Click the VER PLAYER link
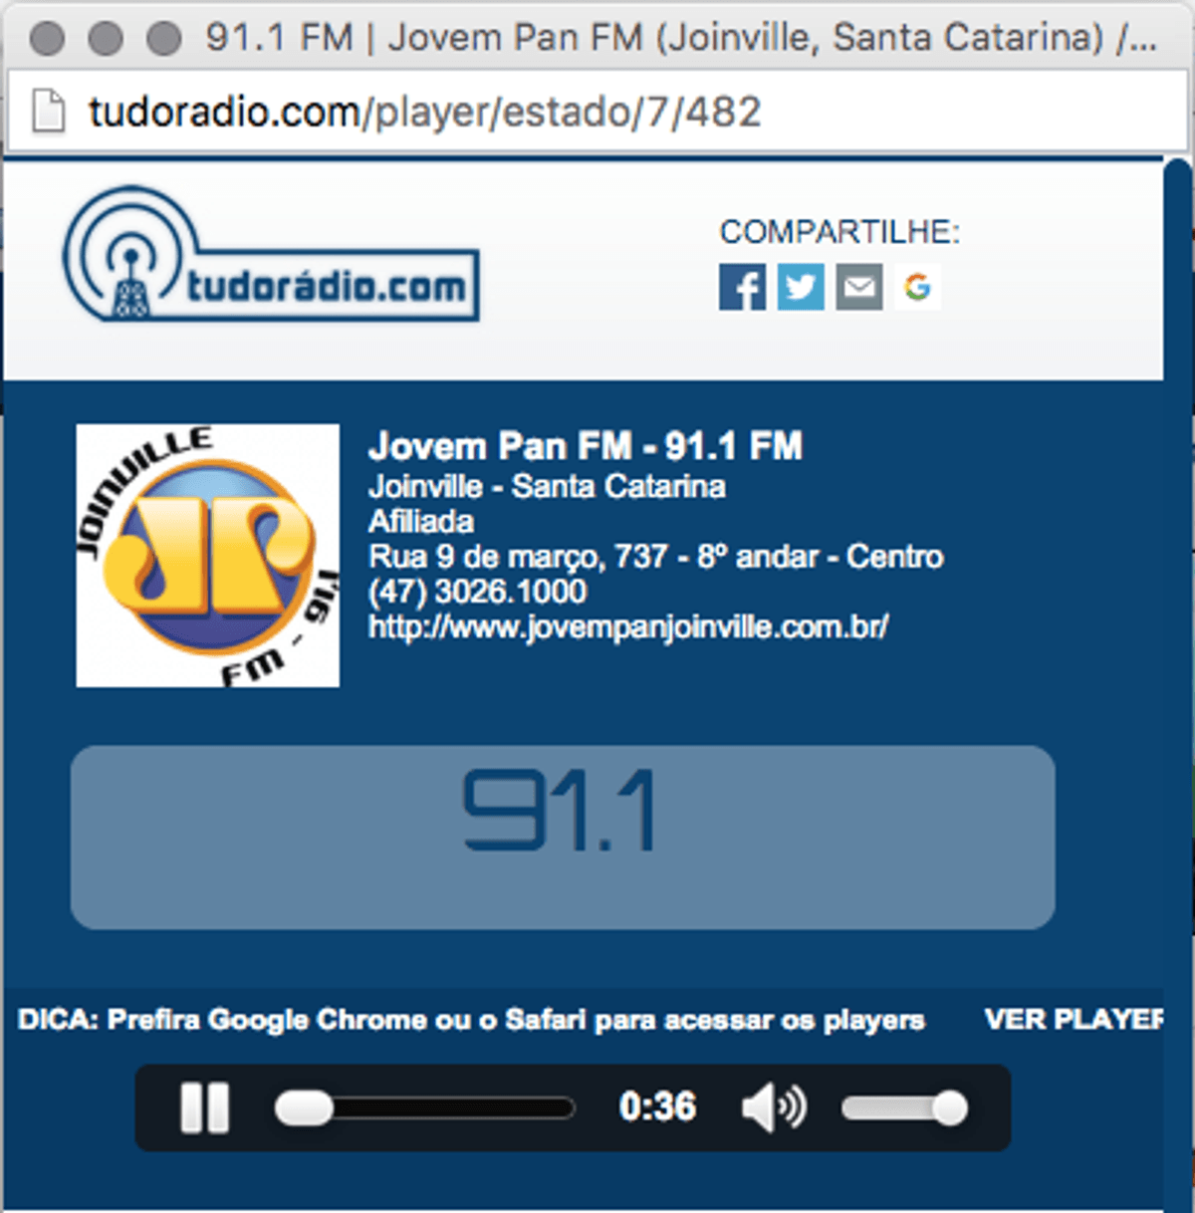1195x1213 pixels. (1074, 1020)
